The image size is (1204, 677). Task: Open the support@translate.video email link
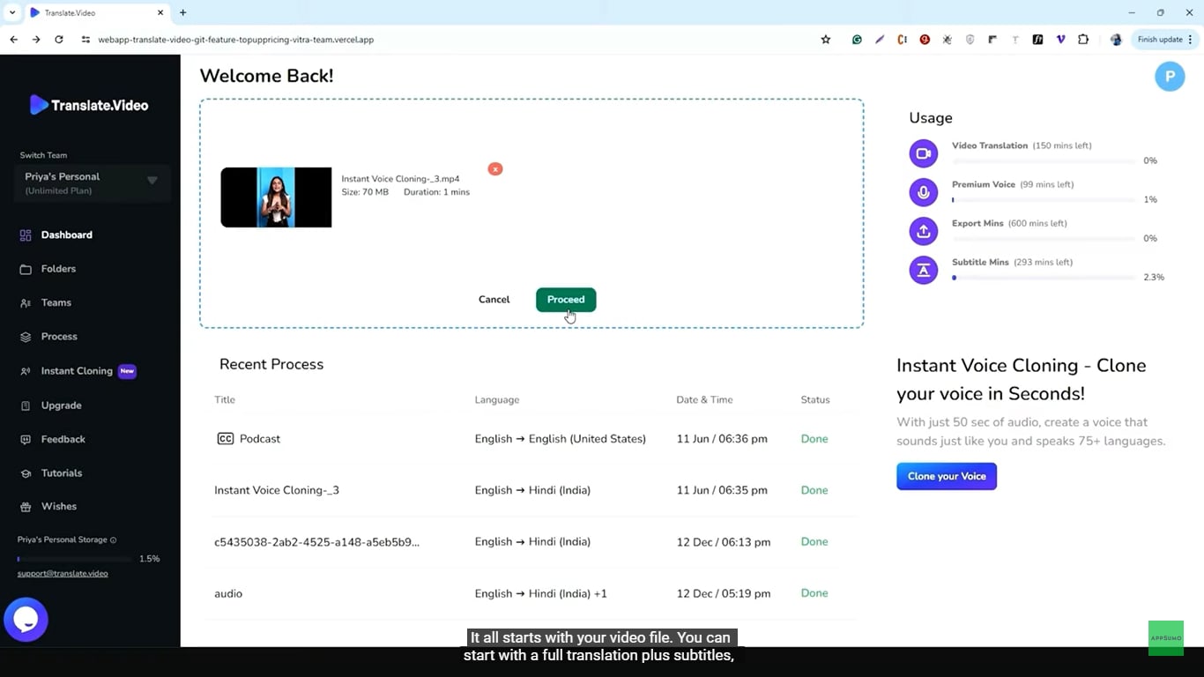[x=63, y=574]
